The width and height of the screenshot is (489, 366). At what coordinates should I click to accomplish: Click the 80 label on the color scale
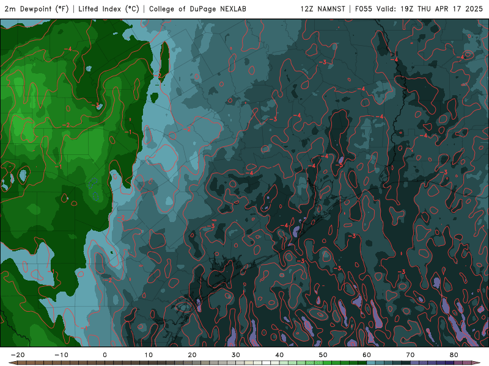454,355
